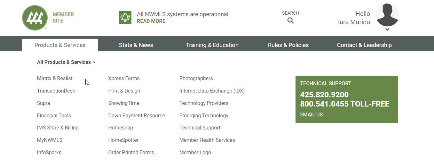Click the SEARCH label
The image size is (434, 166).
coord(290,13)
